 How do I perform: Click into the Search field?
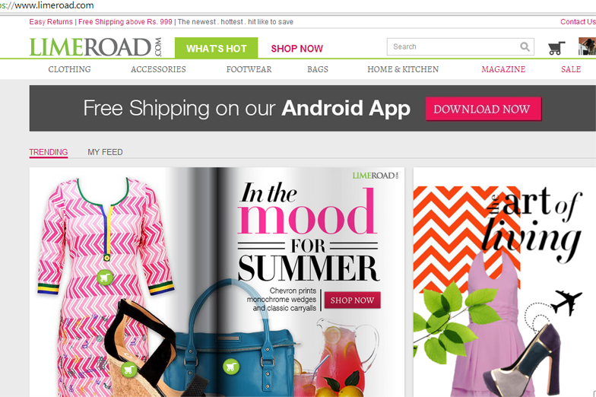452,47
